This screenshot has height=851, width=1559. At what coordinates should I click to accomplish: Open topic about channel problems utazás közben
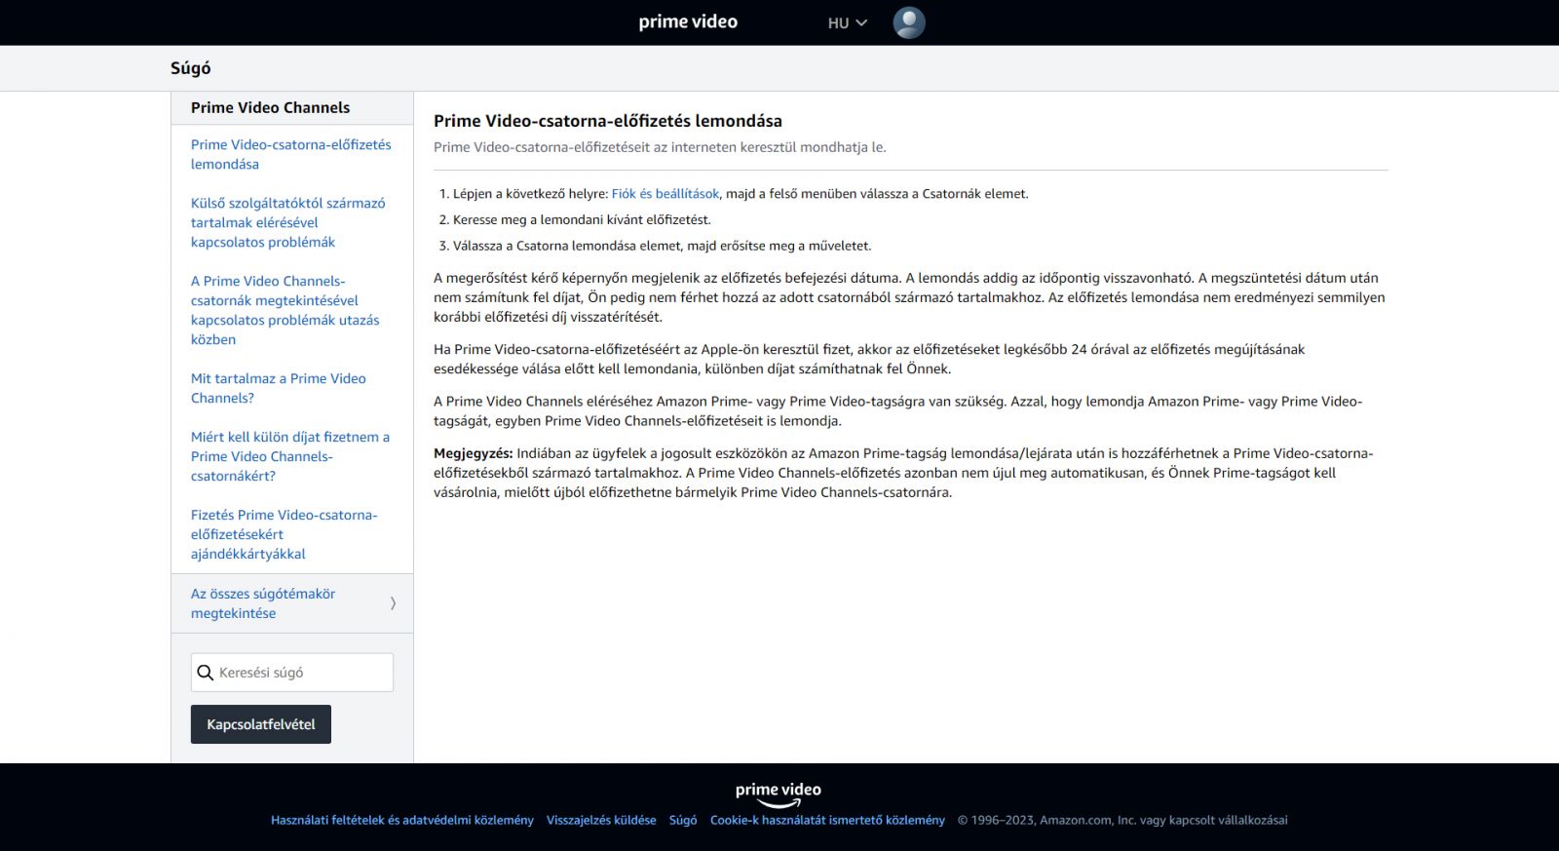285,310
